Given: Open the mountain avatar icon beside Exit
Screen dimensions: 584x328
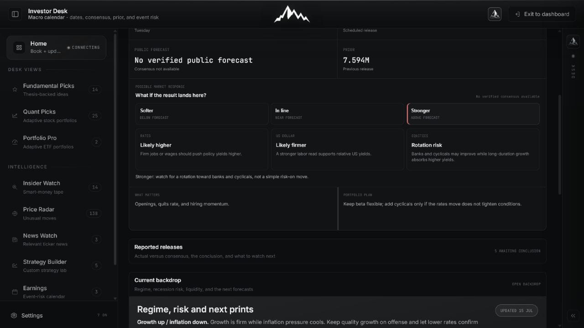Looking at the screenshot, I should [495, 14].
